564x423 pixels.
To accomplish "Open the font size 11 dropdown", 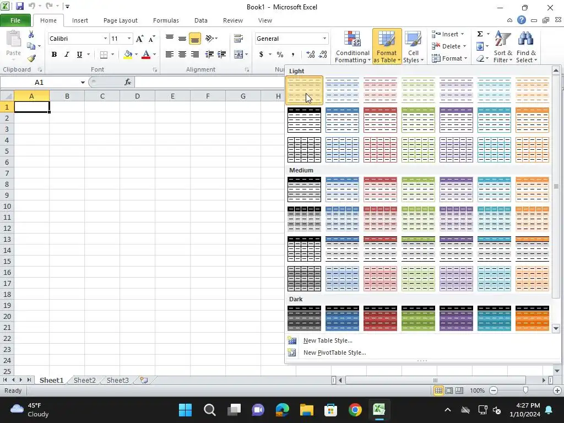I will click(x=129, y=39).
